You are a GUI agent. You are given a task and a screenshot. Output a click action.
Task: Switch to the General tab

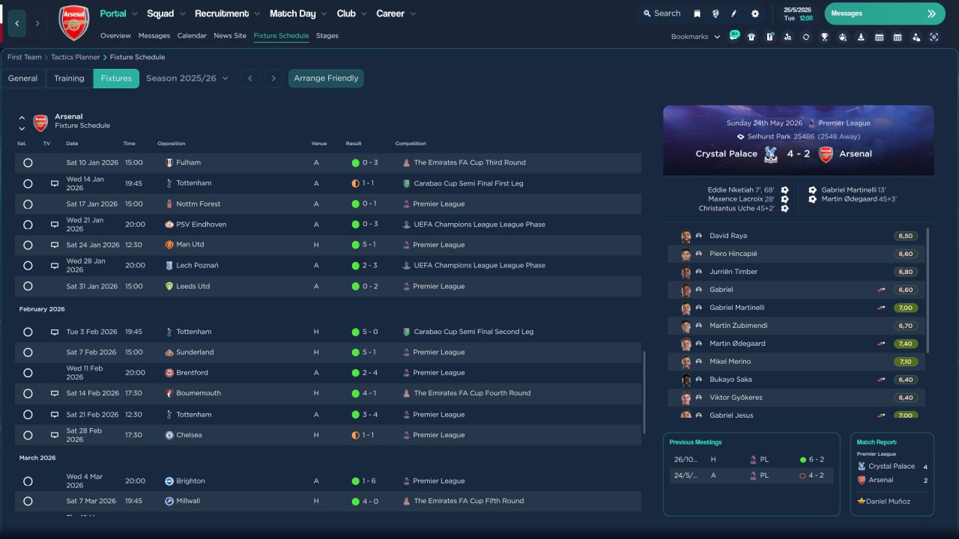(x=23, y=79)
